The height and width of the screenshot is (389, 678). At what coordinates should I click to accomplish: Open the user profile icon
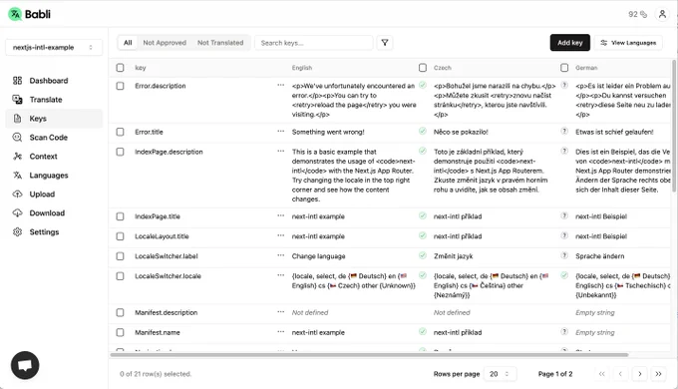tap(662, 14)
